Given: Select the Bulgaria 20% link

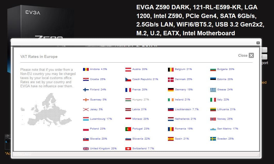Looking at the screenshot, I should pyautogui.click(x=225, y=69).
